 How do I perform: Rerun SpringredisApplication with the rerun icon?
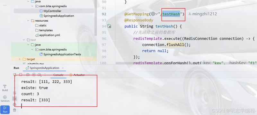point(15,75)
